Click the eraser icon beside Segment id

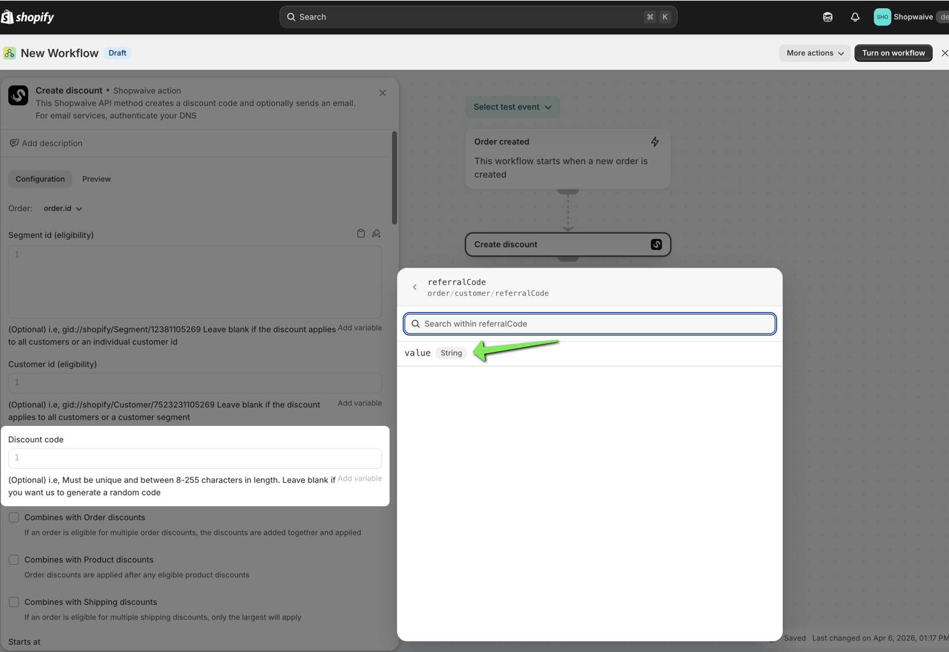coord(376,234)
